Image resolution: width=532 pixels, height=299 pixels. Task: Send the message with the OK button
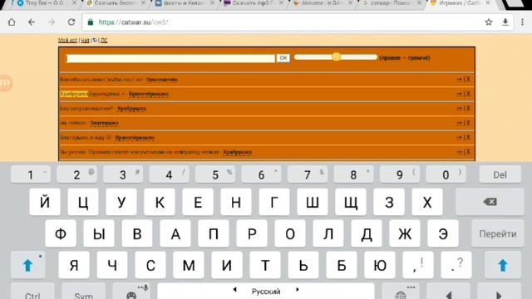pos(283,58)
